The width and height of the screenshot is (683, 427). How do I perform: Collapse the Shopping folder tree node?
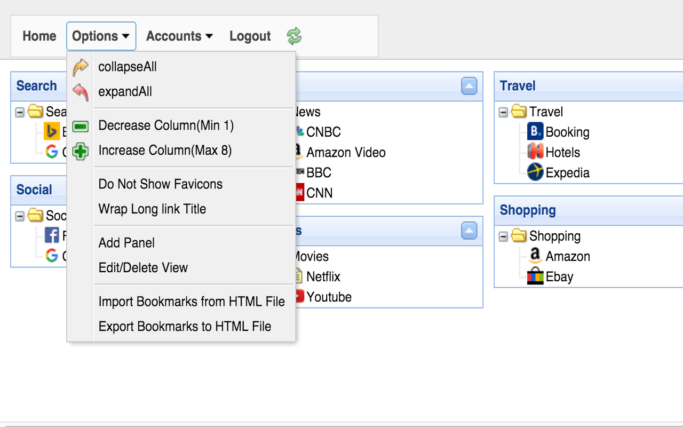(x=503, y=236)
